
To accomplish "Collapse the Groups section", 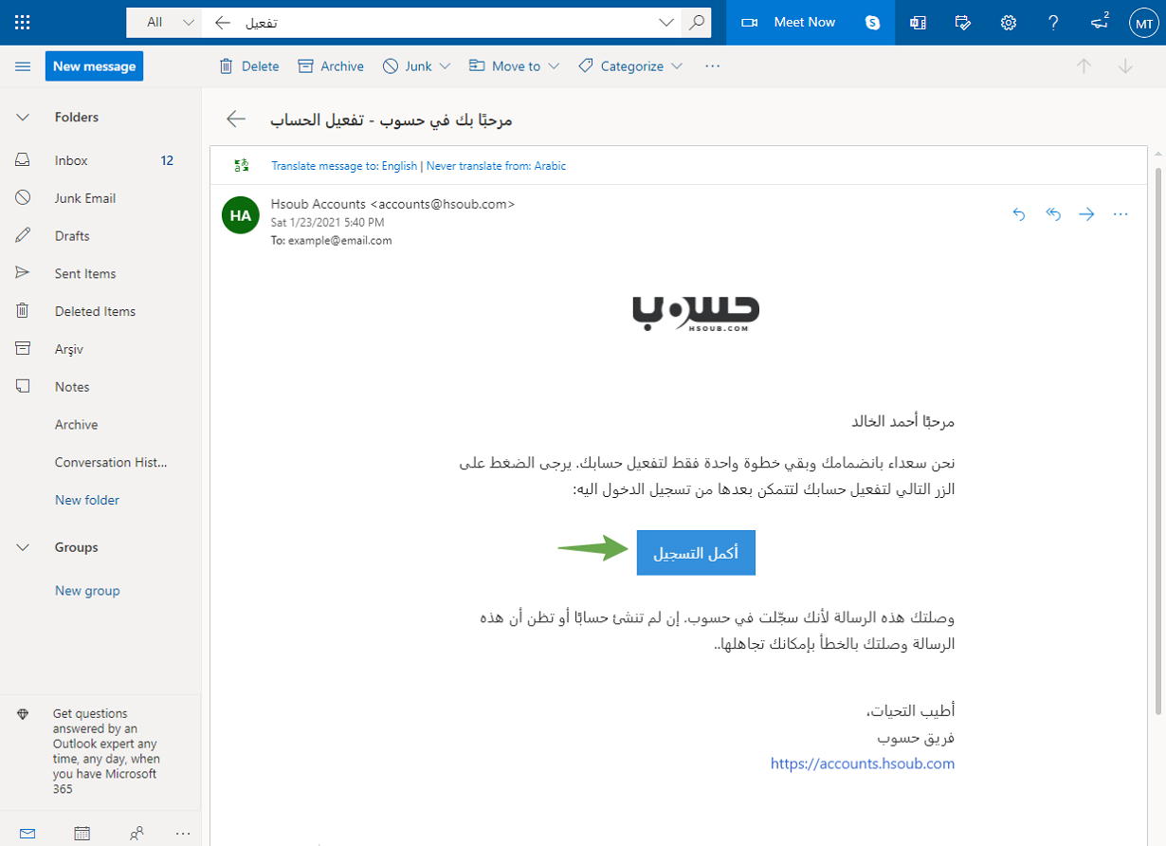I will [23, 547].
